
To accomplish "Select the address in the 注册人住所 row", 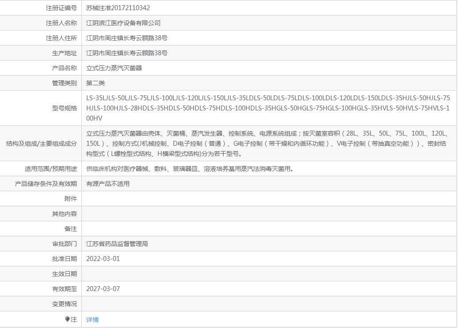I will point(127,38).
